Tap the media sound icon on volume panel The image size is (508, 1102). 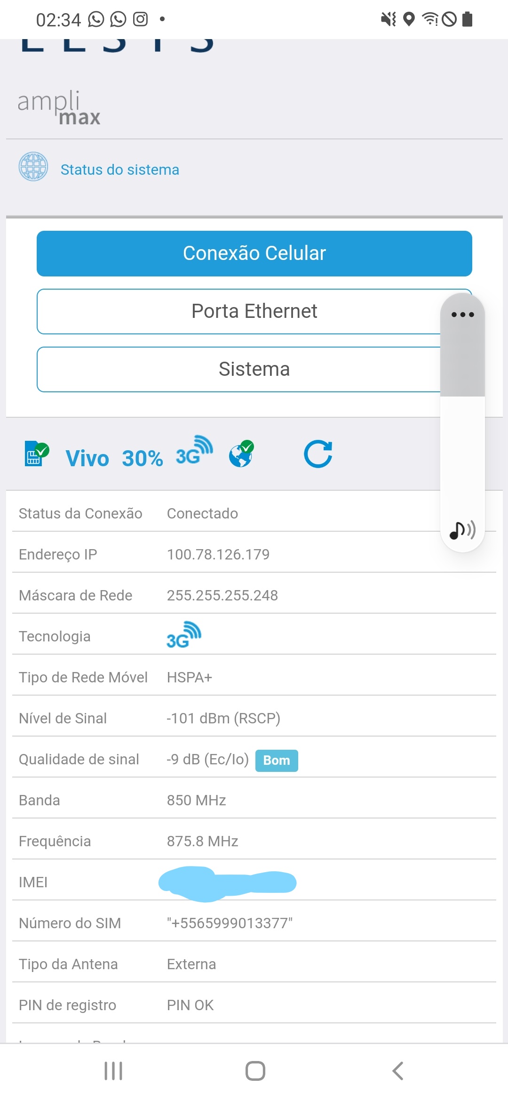pos(462,530)
